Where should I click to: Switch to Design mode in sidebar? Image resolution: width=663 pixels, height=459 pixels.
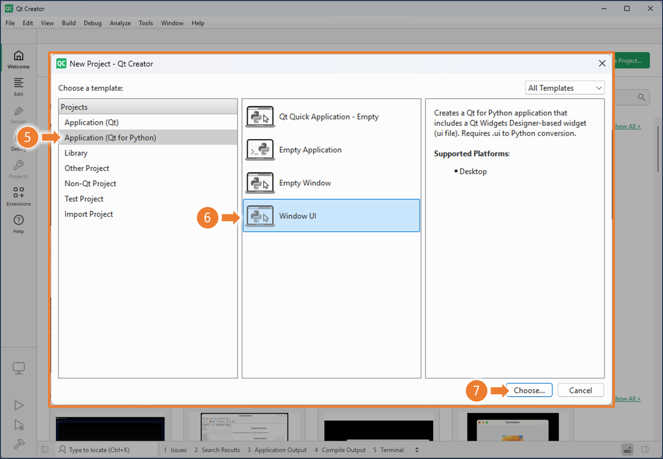click(x=18, y=114)
